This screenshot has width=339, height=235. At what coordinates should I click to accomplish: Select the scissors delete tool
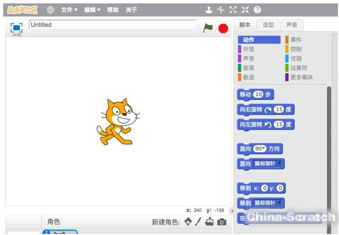click(221, 9)
